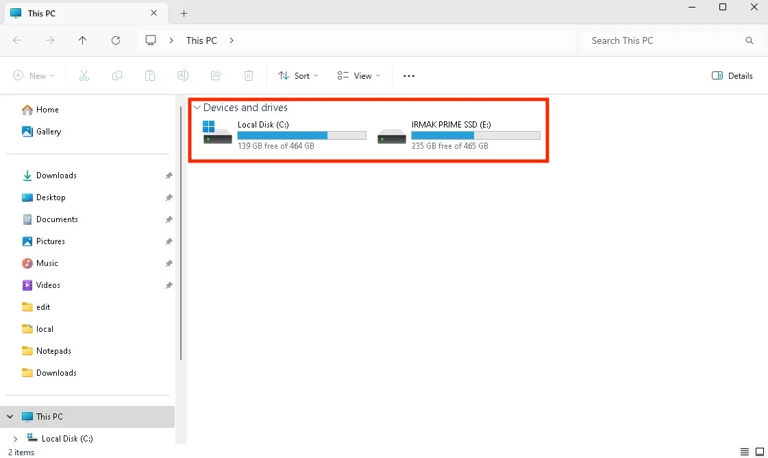Go back using the Back arrow
The image size is (768, 458).
click(17, 40)
